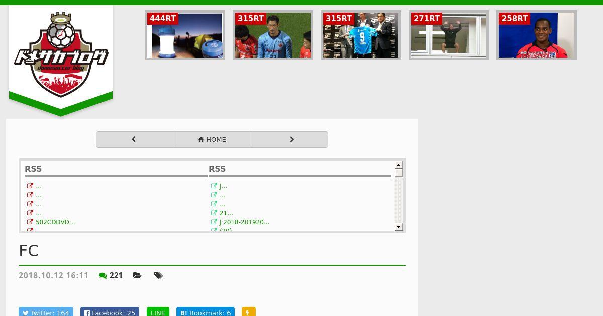Click external-link icon beside 502CDDVD... entry

click(30, 222)
